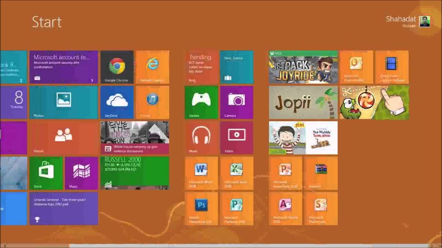This screenshot has height=248, width=442.
Task: Launch Microsoft Excel 2010
Action: coord(237,174)
